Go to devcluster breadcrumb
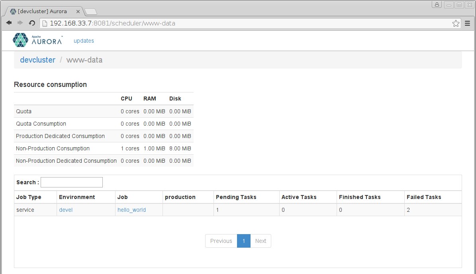 coord(37,60)
